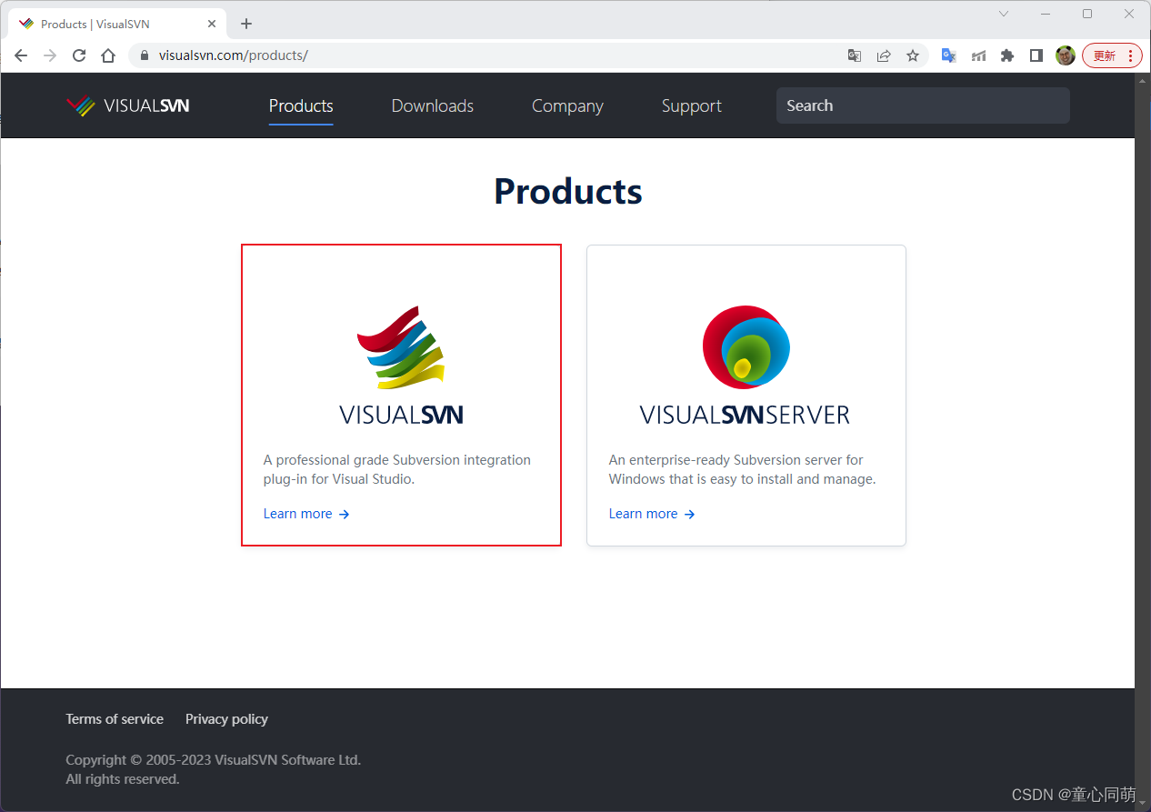Viewport: 1151px width, 812px height.
Task: Open the browser home page icon
Action: 108,55
